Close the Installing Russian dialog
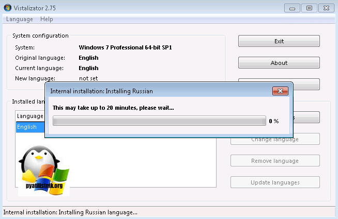 click(280, 91)
